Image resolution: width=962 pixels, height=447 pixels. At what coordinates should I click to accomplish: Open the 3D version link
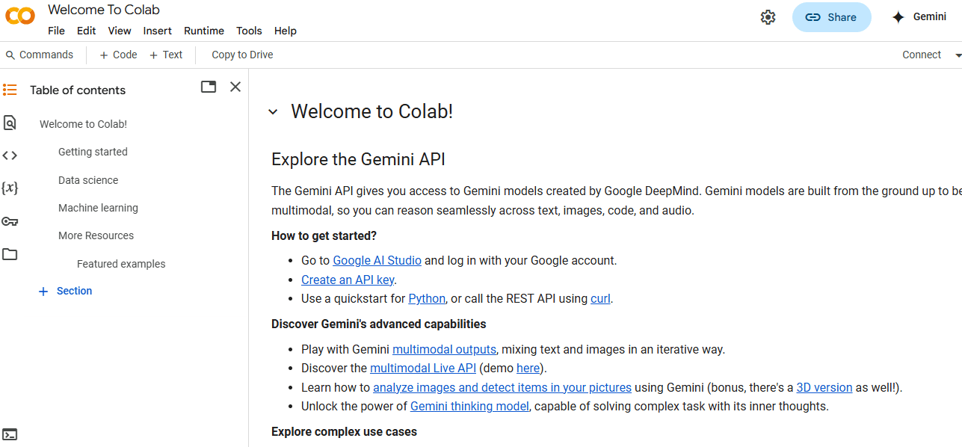click(x=824, y=387)
